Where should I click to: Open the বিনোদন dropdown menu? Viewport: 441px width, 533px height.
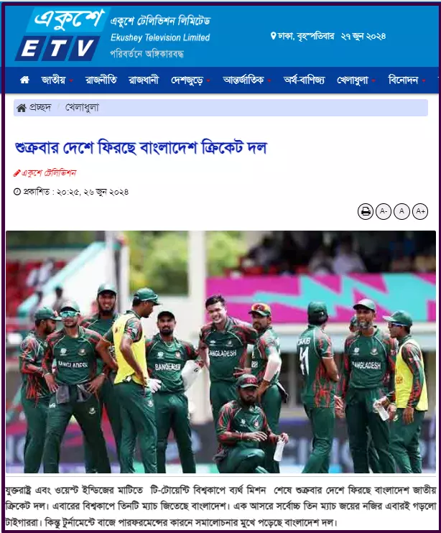pyautogui.click(x=407, y=80)
